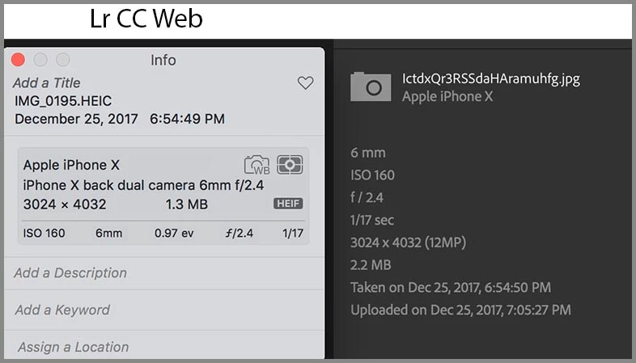Screen dimensions: 636x363
Task: Click the Uploaded on date line
Action: tap(460, 310)
